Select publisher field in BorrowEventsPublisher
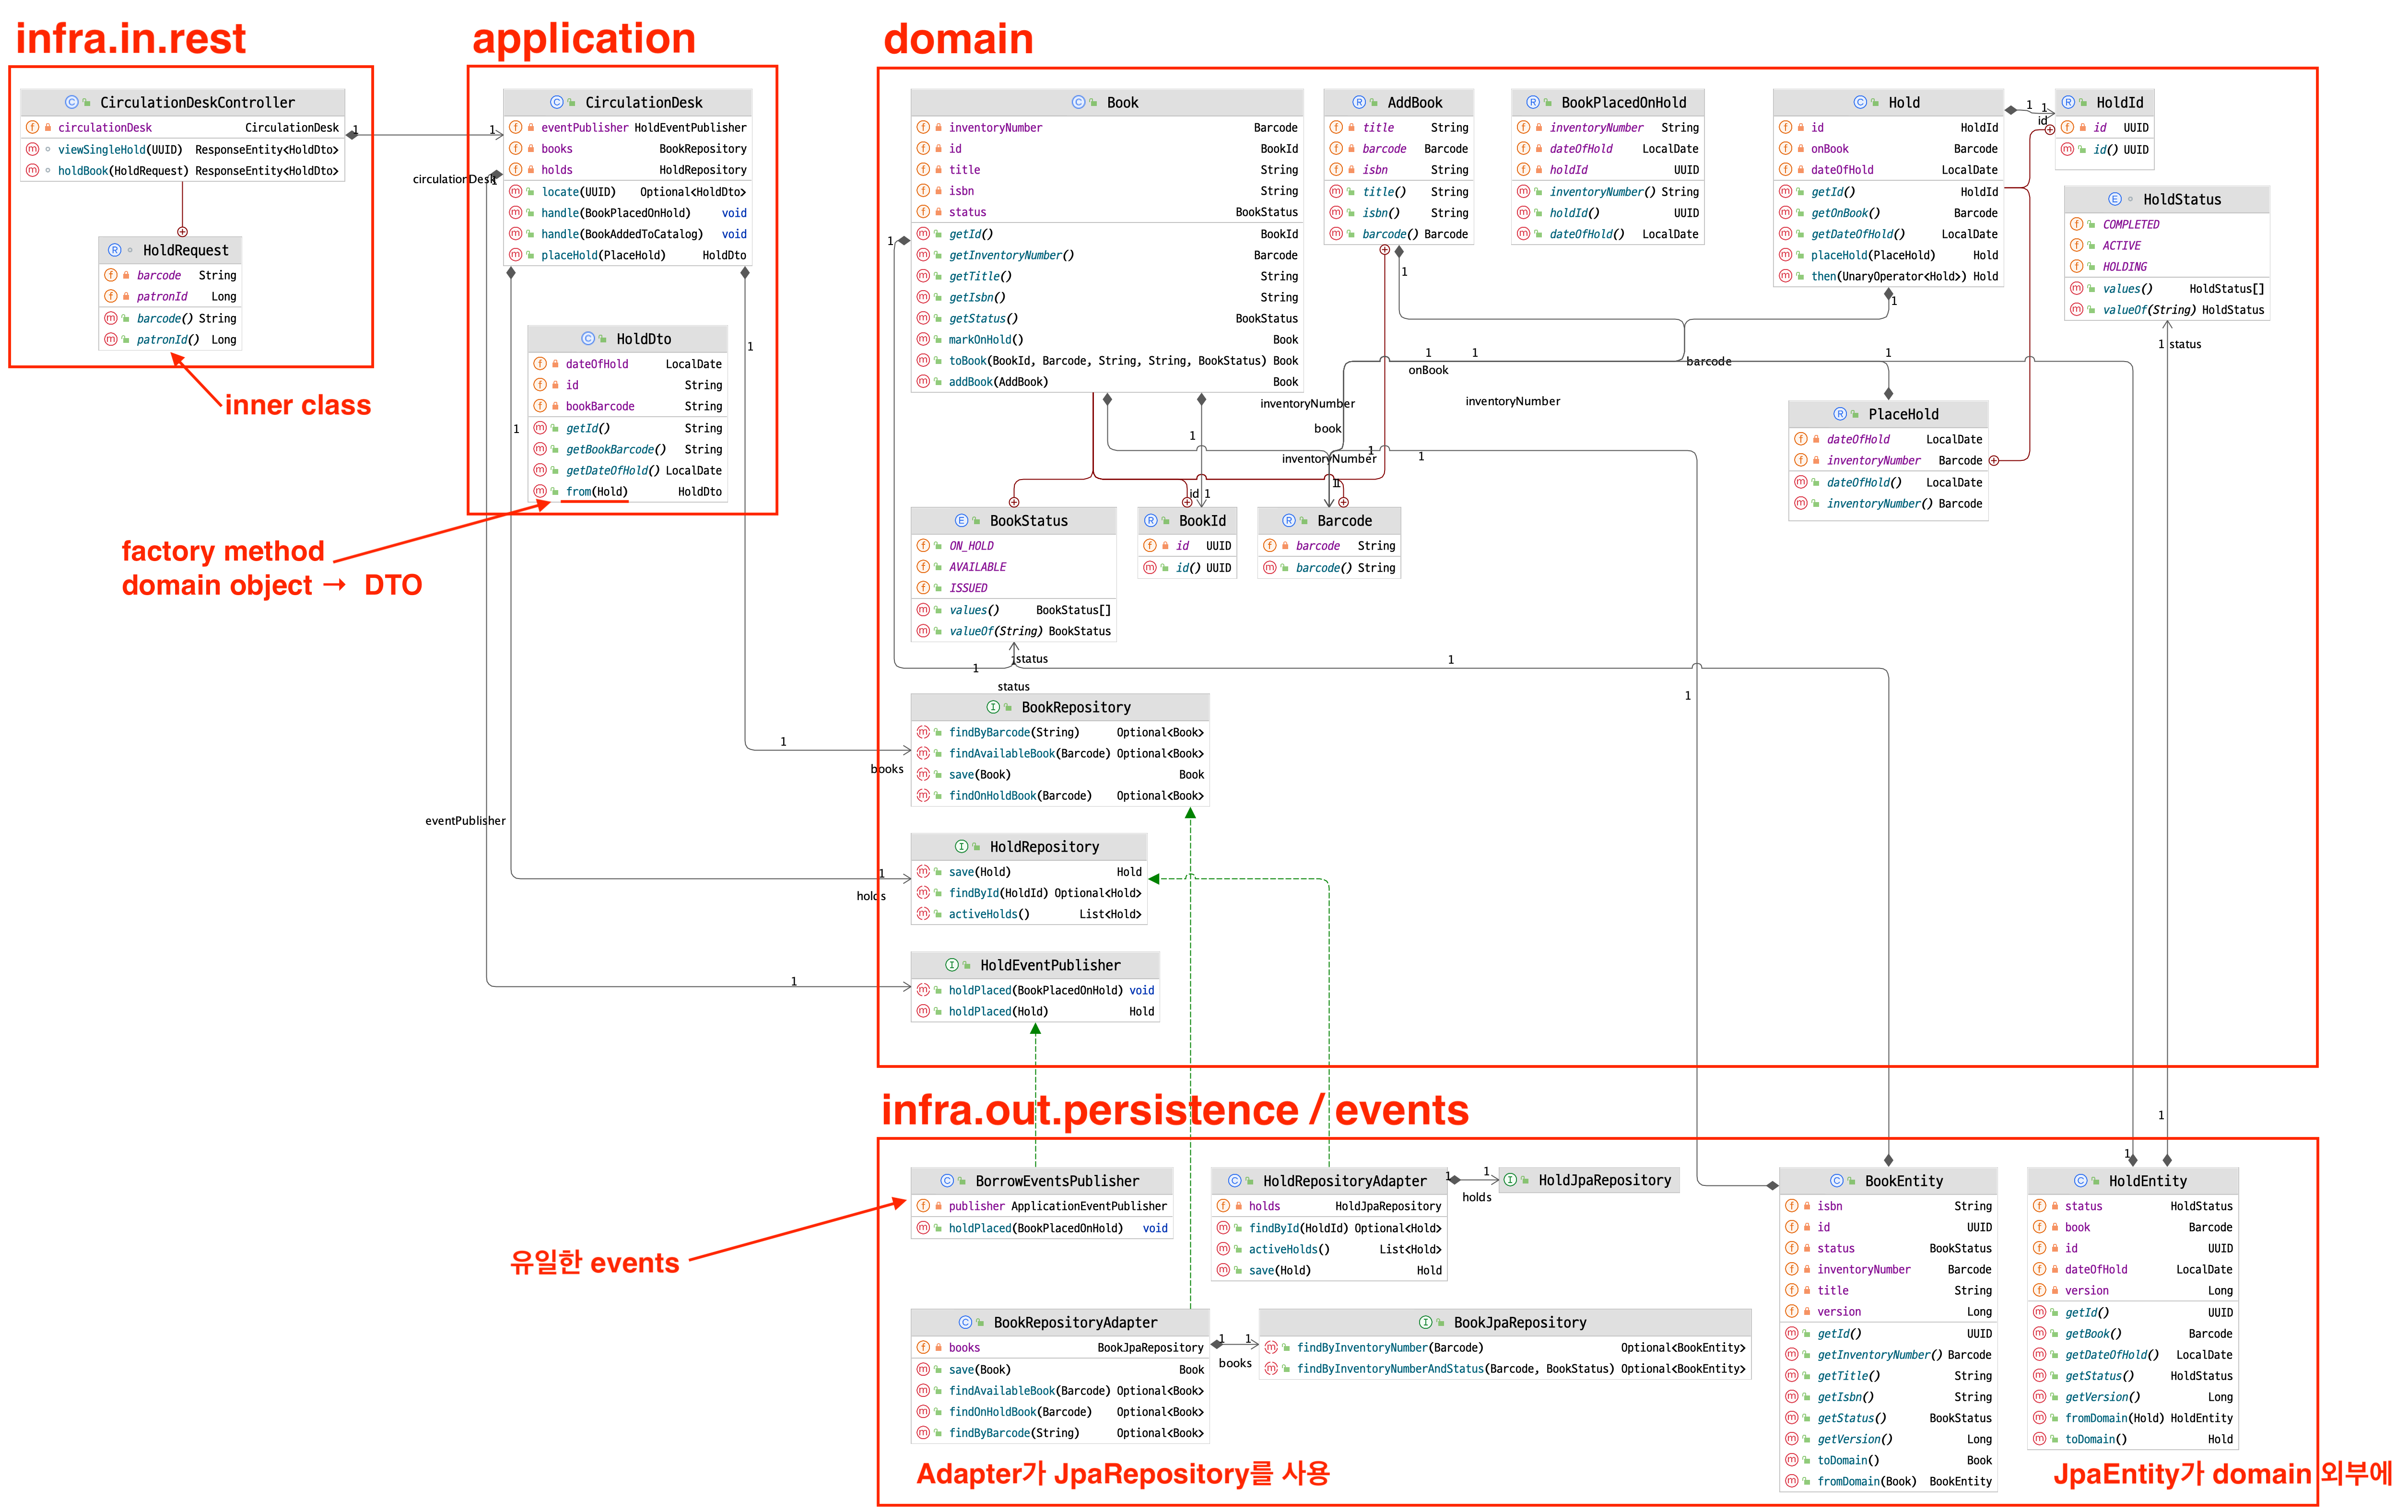The image size is (2408, 1512). [x=1041, y=1207]
